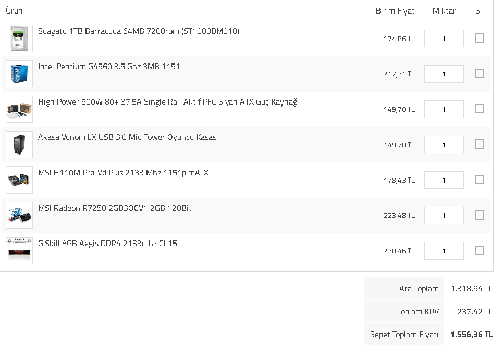View the High Power supply product image
Viewport: 503px width, 346px height.
[19, 109]
